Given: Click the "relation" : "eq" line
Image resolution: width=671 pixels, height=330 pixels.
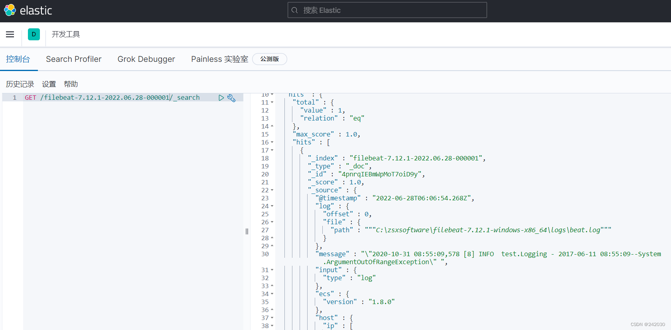Looking at the screenshot, I should pyautogui.click(x=332, y=119).
